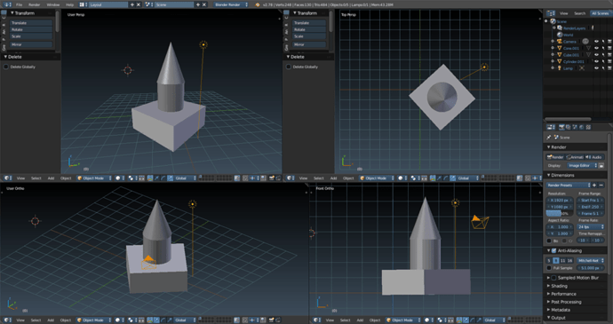Enable Delete Globally in top-right viewport
Screen dimensions: 613x324
pos(289,67)
